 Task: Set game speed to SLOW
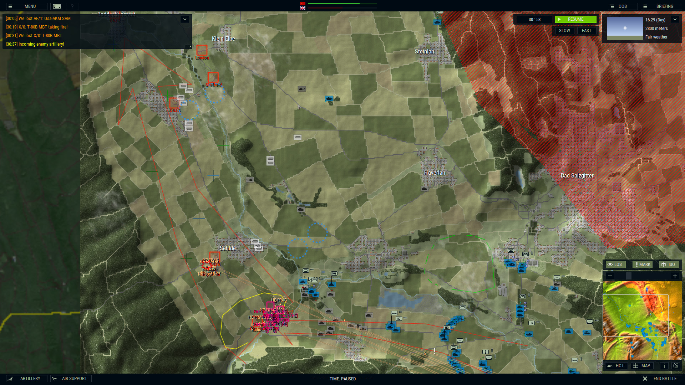(564, 31)
